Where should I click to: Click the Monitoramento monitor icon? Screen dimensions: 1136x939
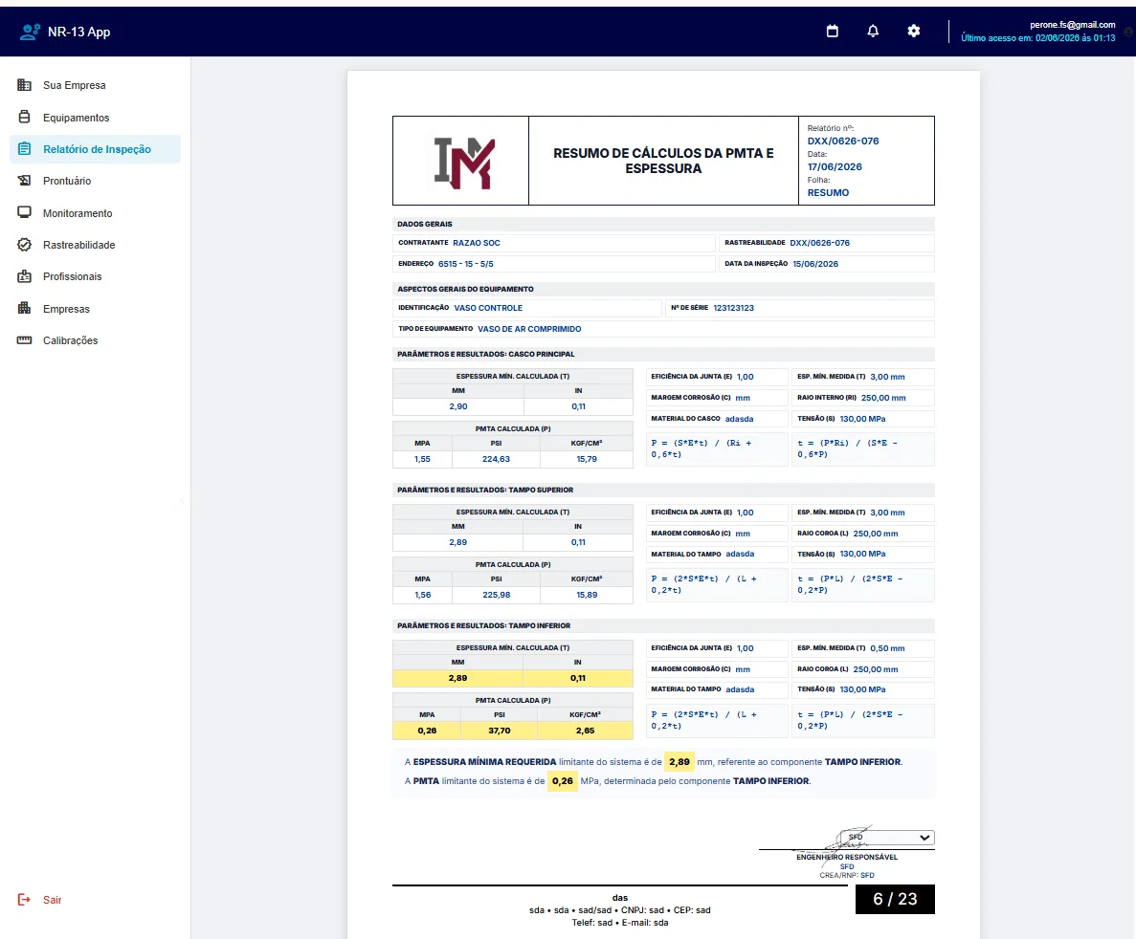[x=24, y=212]
